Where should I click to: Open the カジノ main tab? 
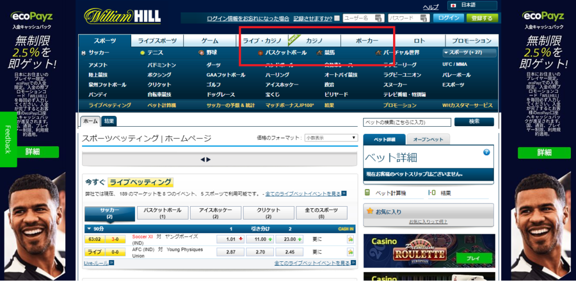[x=314, y=41]
